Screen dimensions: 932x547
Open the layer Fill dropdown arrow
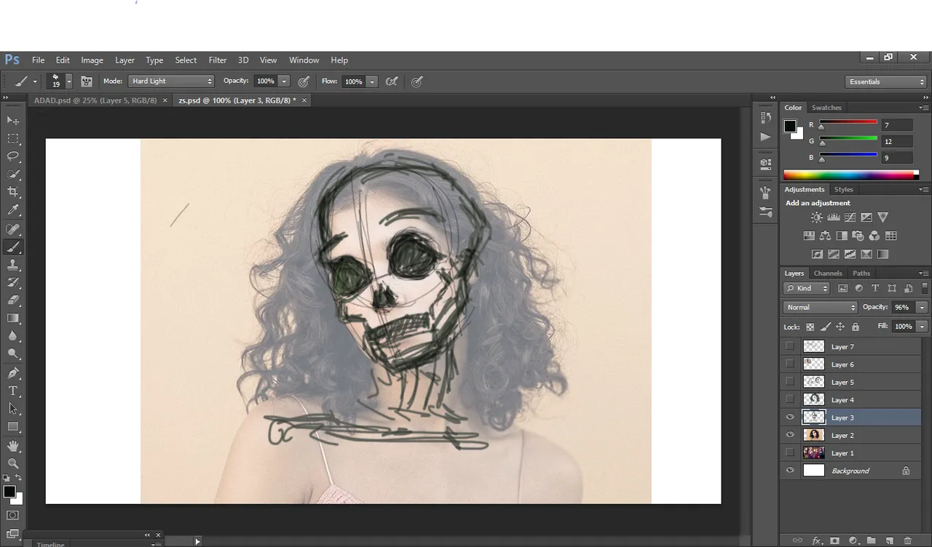pyautogui.click(x=922, y=327)
